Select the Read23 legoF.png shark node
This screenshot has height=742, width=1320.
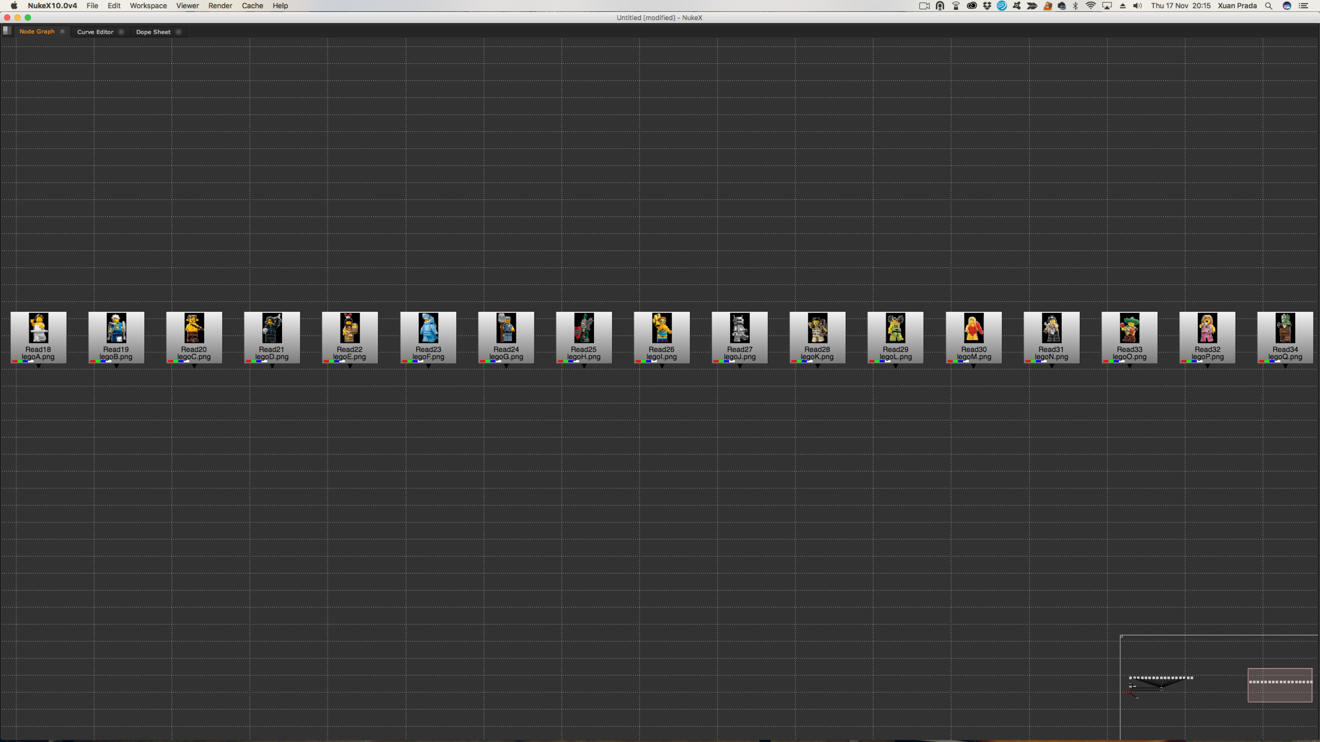tap(428, 337)
